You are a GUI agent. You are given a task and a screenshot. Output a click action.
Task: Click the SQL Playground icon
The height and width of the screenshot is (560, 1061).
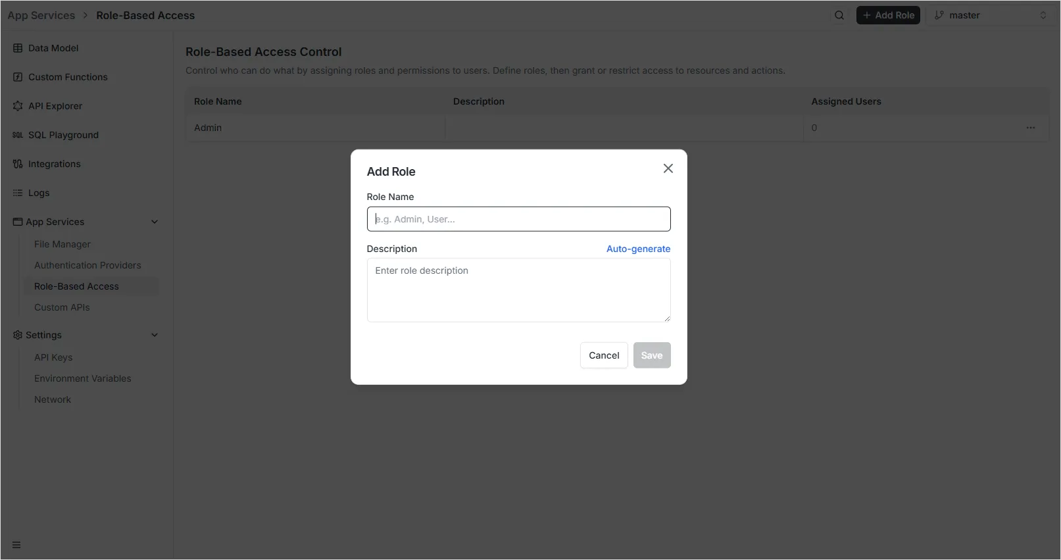(x=18, y=135)
